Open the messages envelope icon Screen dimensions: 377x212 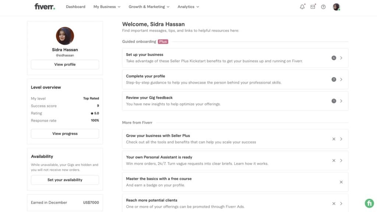[313, 7]
